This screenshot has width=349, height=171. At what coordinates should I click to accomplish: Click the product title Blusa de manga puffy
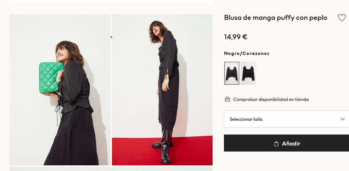[275, 18]
